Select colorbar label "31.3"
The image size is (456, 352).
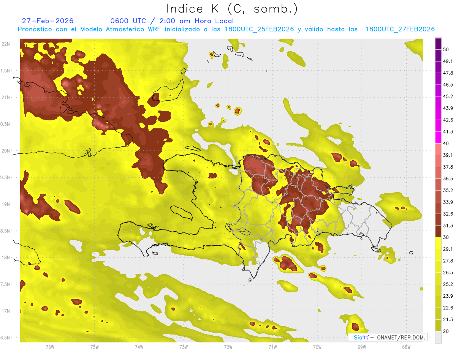(x=448, y=226)
